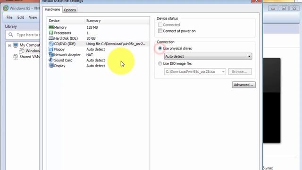Open the View menu in VMware window
Screen dimensions: 302x170
pos(33,17)
